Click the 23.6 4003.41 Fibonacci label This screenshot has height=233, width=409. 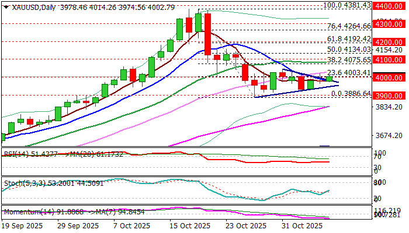coord(349,72)
